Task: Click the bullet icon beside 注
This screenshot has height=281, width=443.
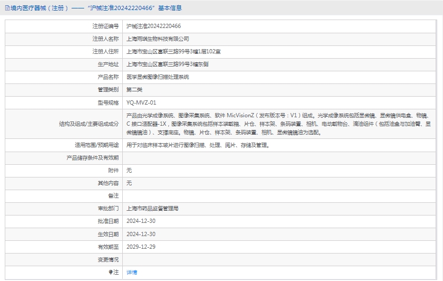Action: coord(111,272)
